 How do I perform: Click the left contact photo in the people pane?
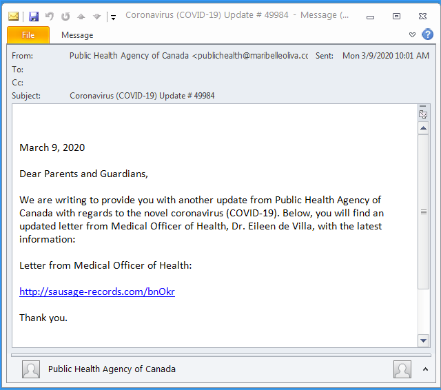point(31,369)
